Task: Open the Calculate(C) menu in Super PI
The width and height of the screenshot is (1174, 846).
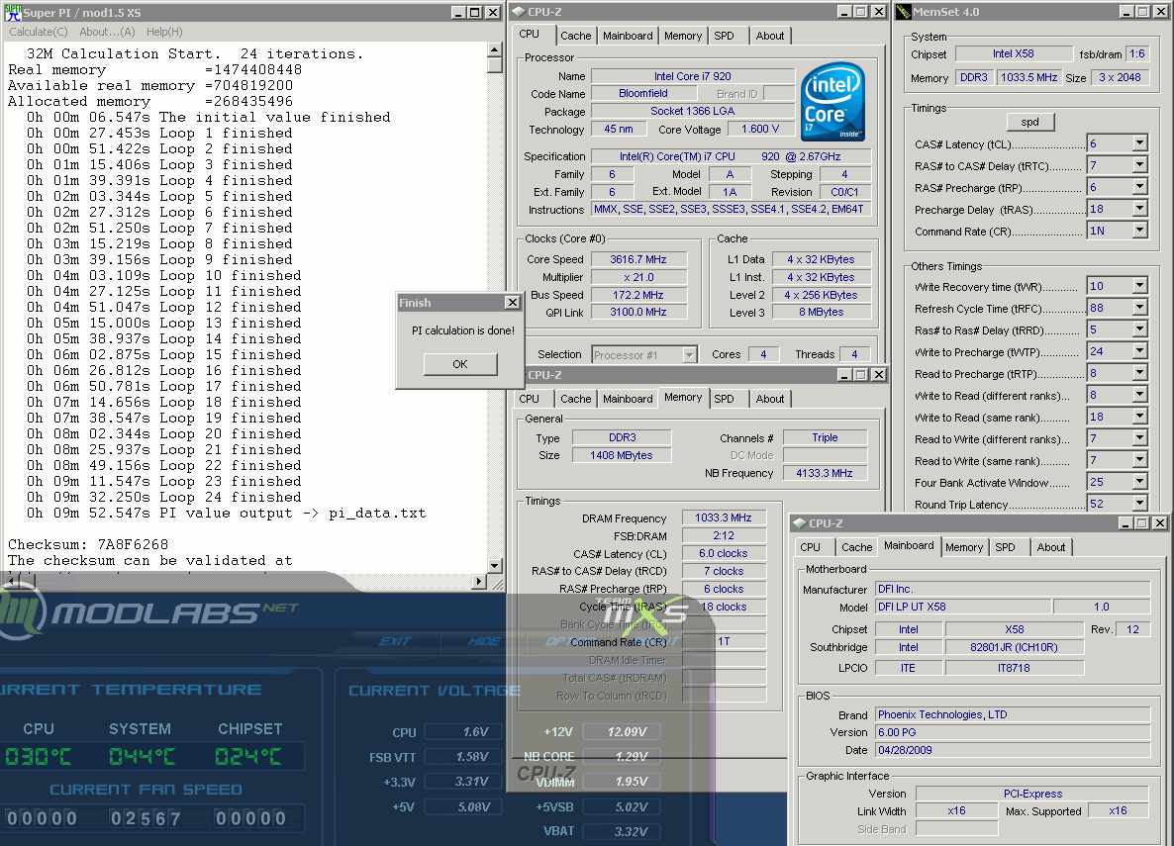Action: point(39,32)
